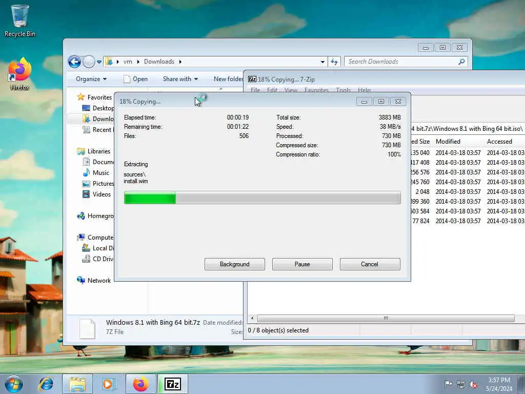Click the Open button in Explorer toolbar
The image size is (525, 394).
tap(135, 79)
